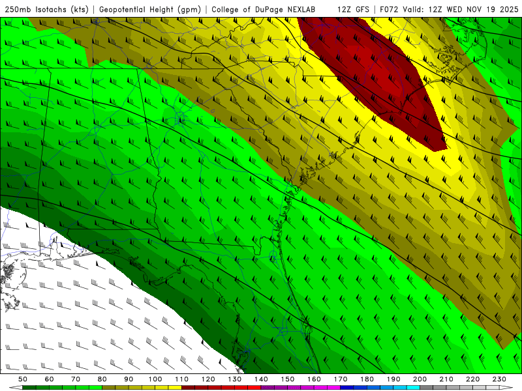Screen dimensions: 522x391
Task: Click the 140 label on the color scale
Action: click(x=261, y=379)
